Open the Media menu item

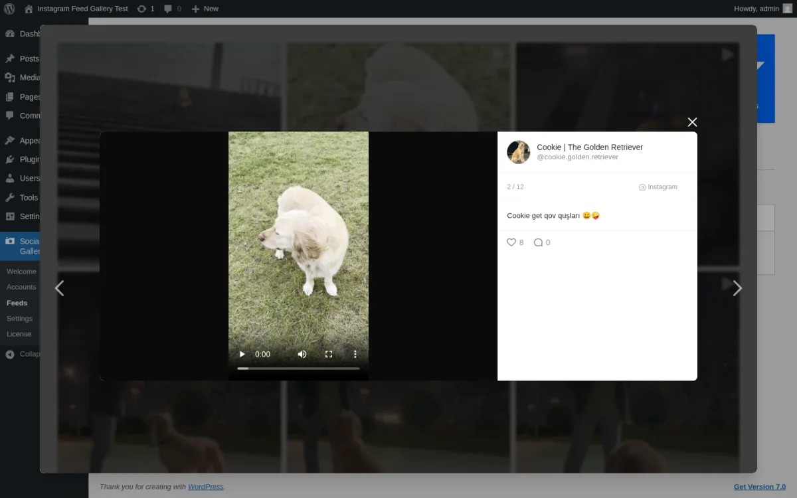(x=20, y=78)
